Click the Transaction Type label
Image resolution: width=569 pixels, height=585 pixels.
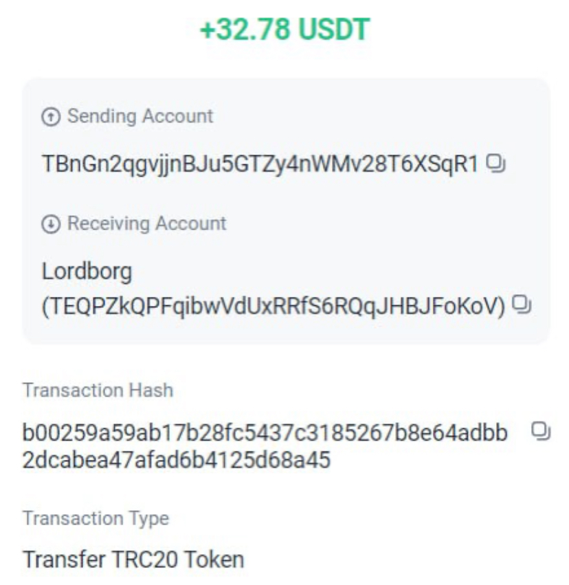[x=96, y=518]
